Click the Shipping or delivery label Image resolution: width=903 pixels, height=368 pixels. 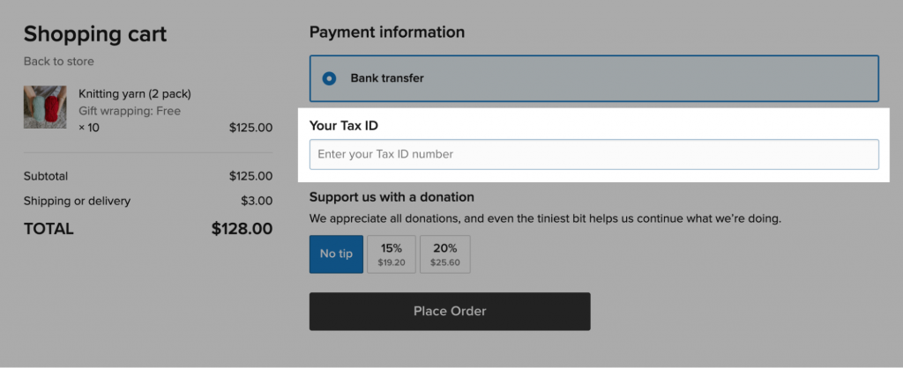pyautogui.click(x=77, y=201)
